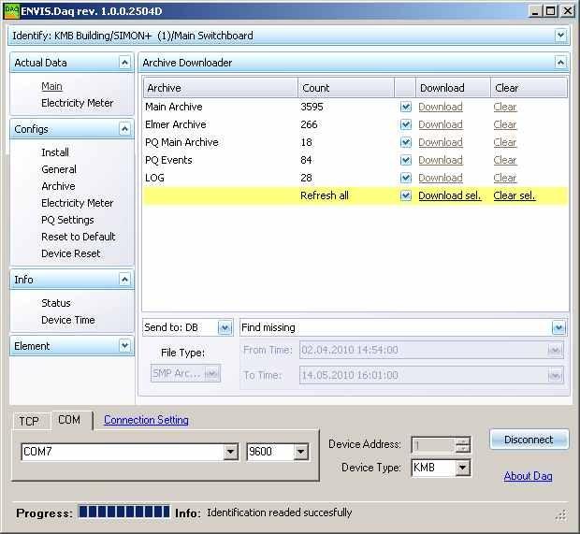Click the Device Address input field
Viewport: 580px width, 534px height.
click(x=434, y=445)
